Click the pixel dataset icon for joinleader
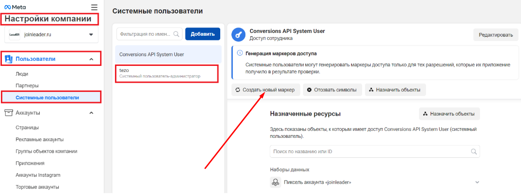Image resolution: width=521 pixels, height=194 pixels. [x=275, y=182]
